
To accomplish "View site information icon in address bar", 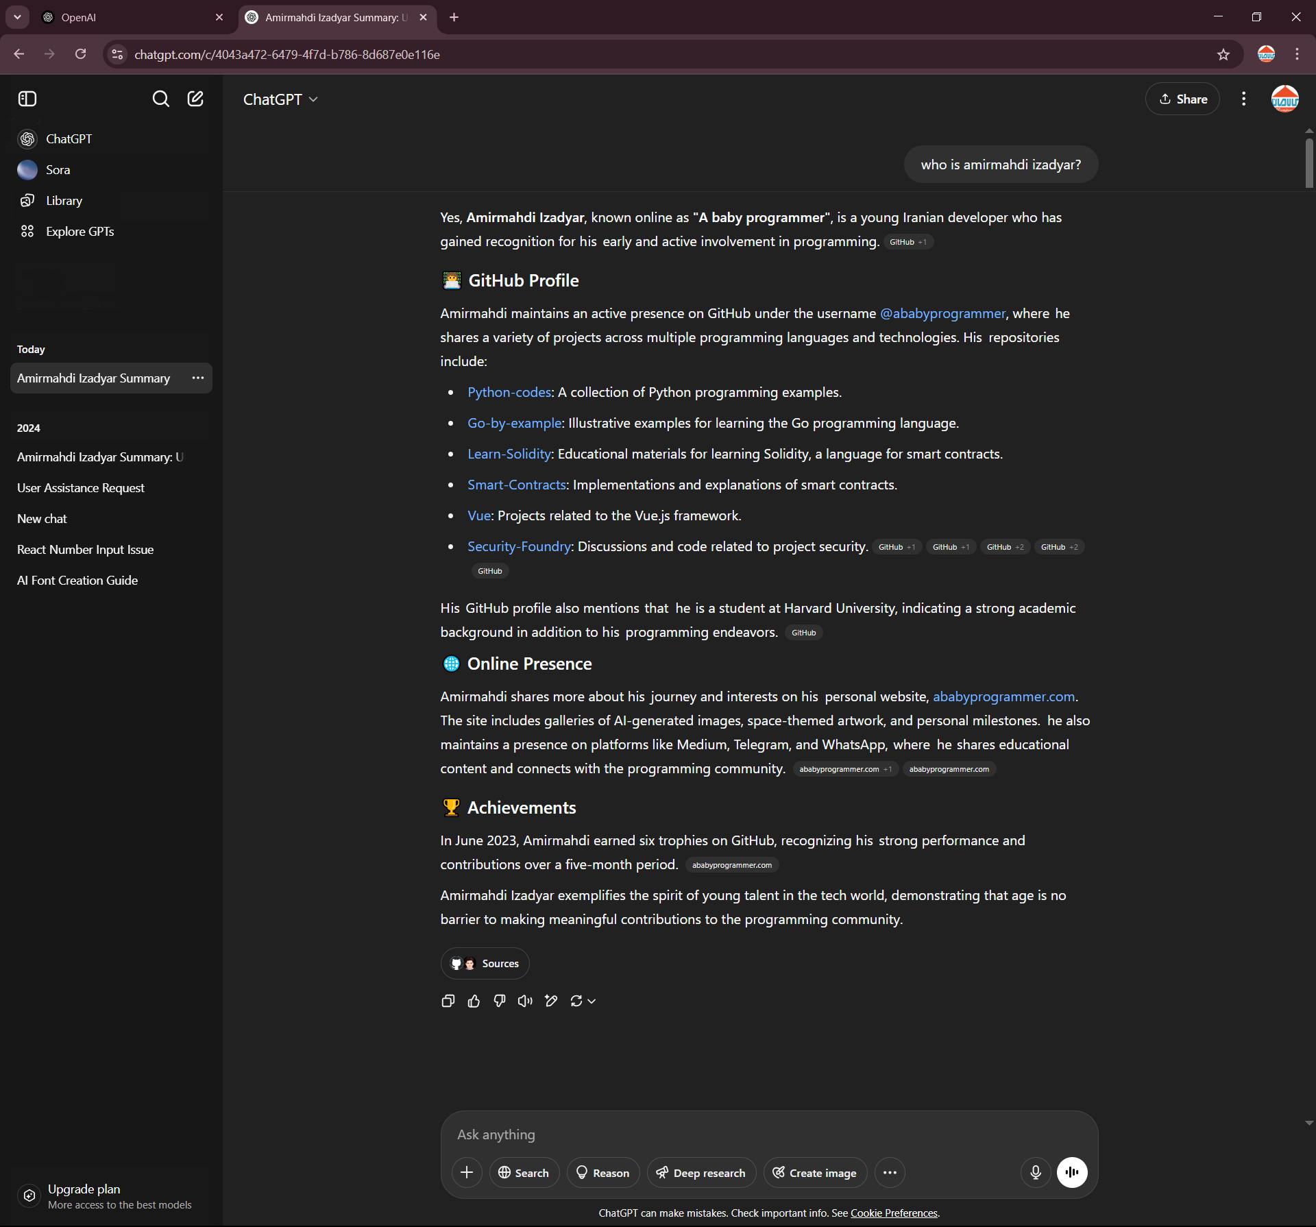I will [118, 54].
